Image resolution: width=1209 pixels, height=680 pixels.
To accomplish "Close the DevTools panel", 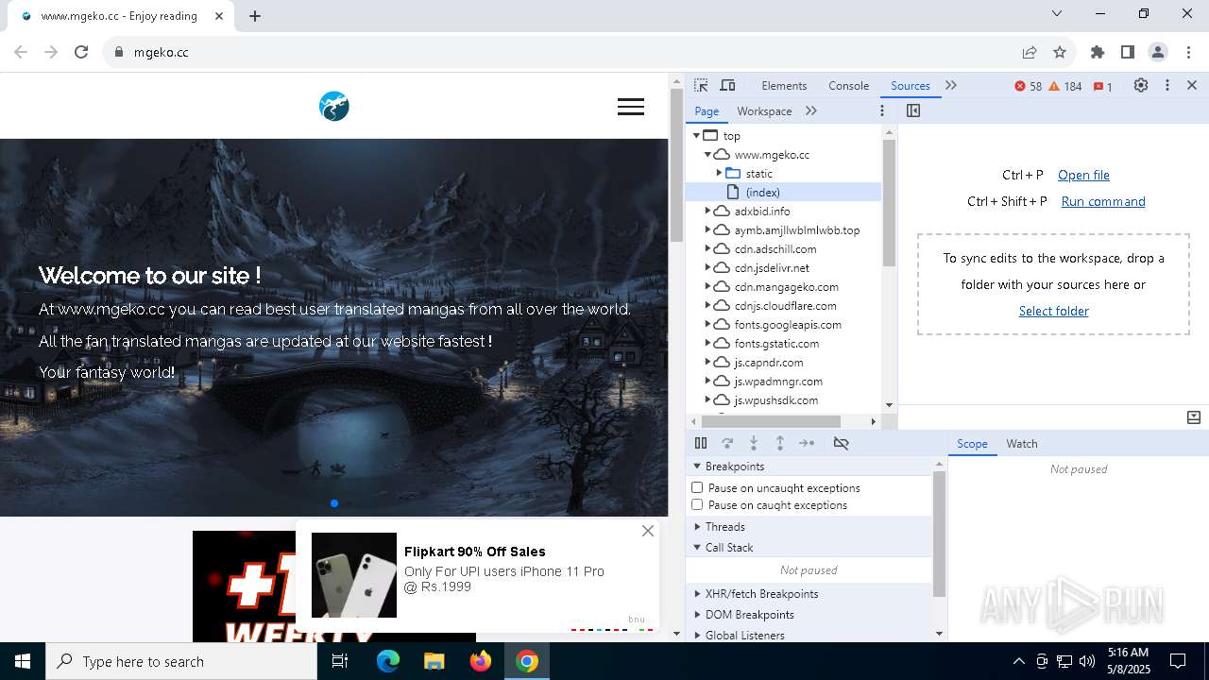I will (1192, 85).
